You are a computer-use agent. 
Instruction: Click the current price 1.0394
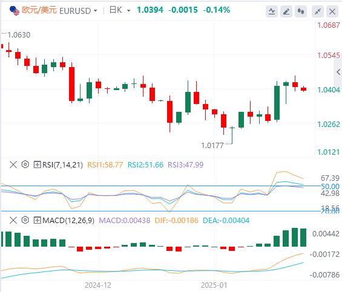pos(150,10)
